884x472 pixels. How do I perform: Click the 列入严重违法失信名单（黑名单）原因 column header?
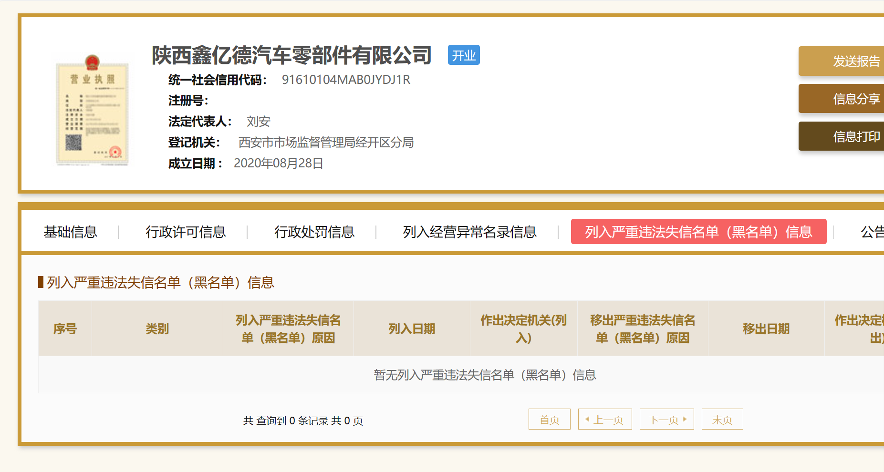(x=288, y=328)
